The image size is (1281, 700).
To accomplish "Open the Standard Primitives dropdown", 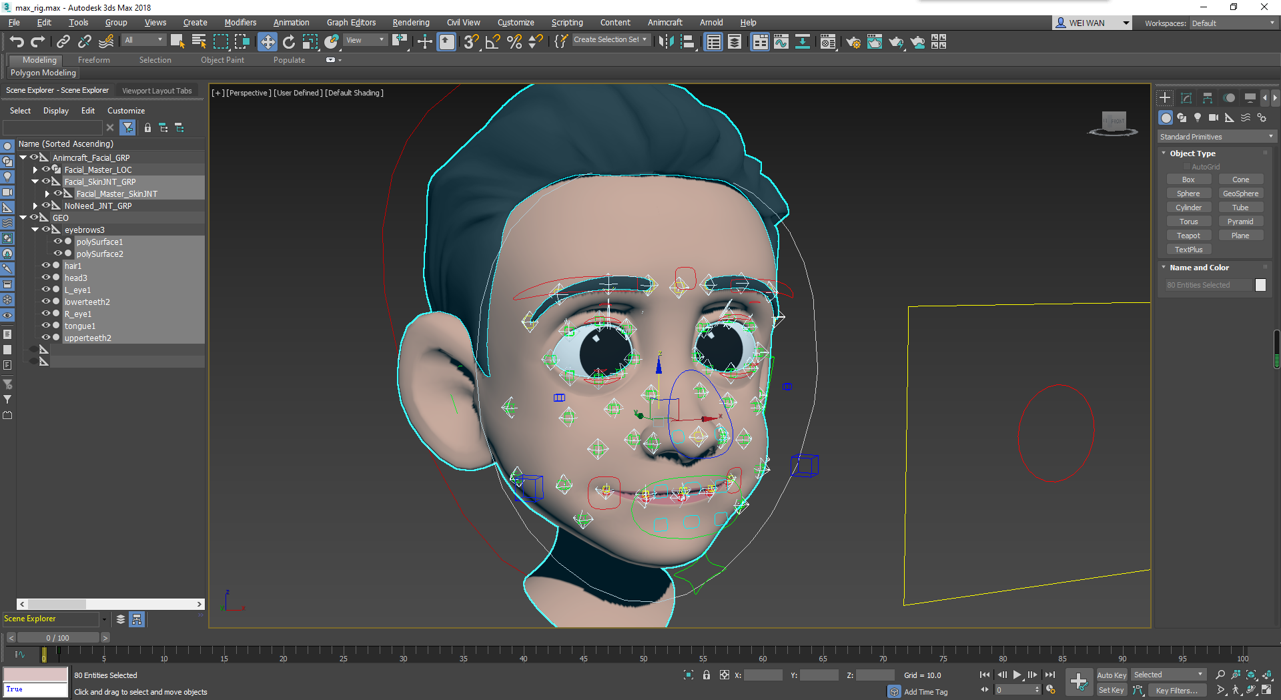I will 1216,137.
